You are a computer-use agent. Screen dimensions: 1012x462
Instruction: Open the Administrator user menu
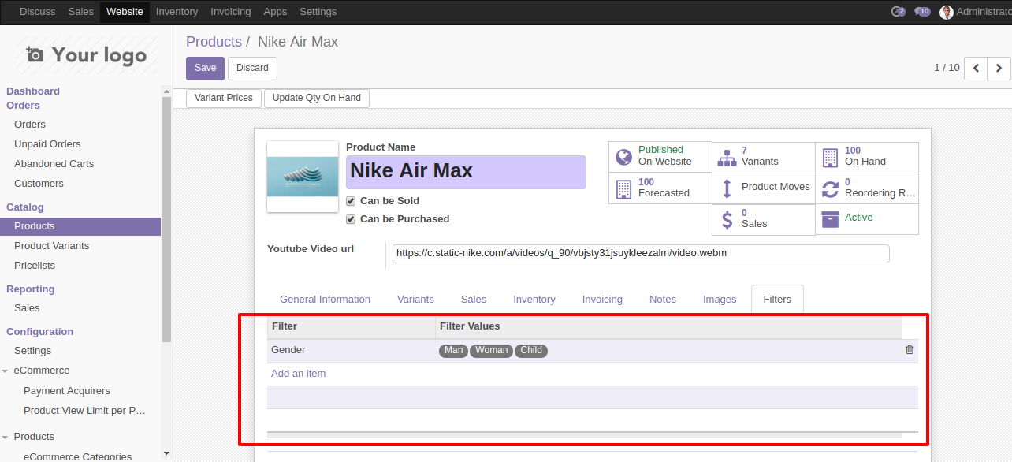975,12
